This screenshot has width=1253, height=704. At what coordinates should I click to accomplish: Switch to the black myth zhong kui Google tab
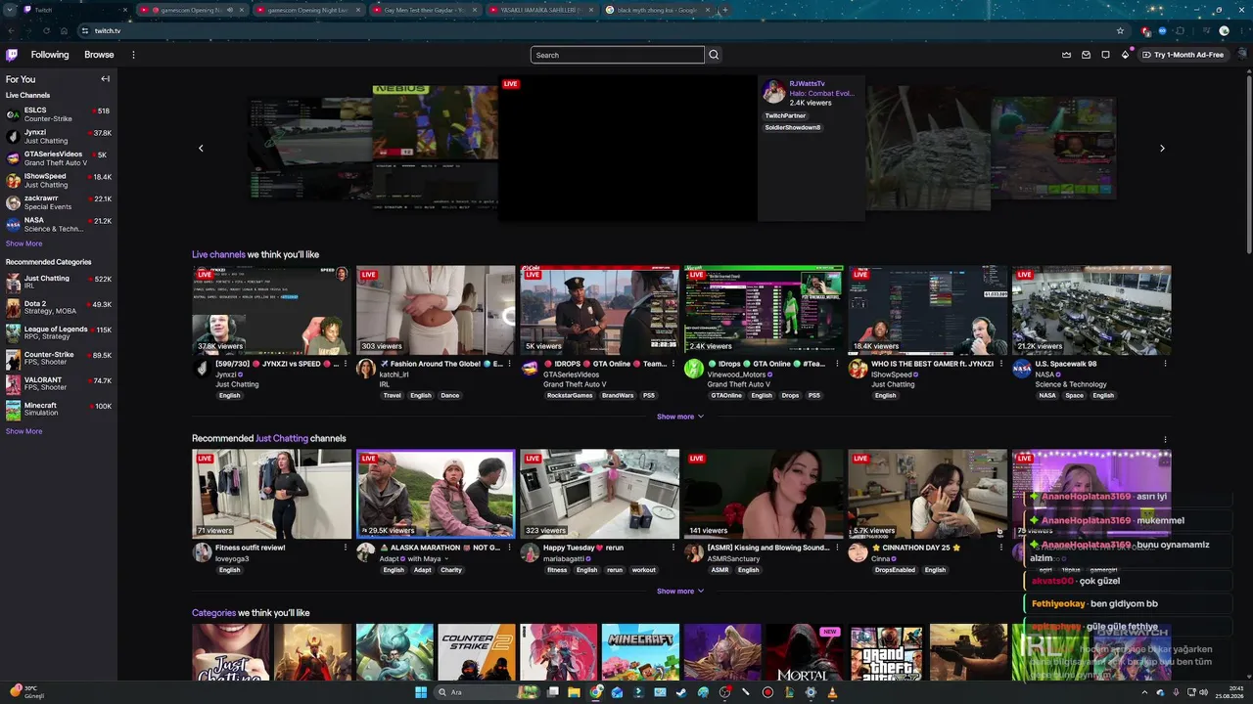[658, 10]
